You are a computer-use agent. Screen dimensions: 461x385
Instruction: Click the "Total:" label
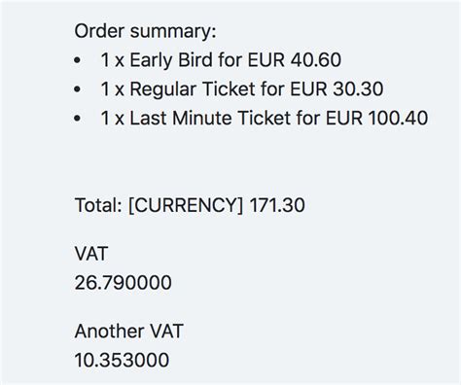(98, 205)
